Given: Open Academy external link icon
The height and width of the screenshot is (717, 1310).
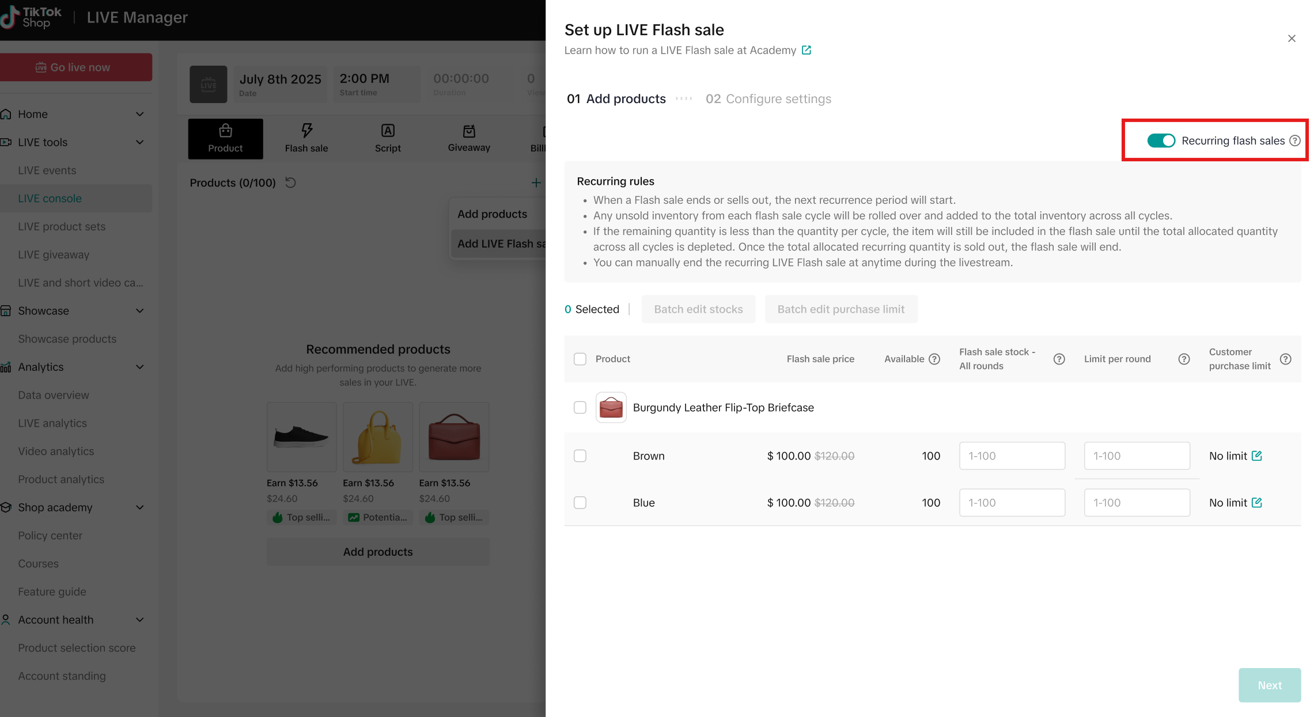Looking at the screenshot, I should pyautogui.click(x=807, y=50).
